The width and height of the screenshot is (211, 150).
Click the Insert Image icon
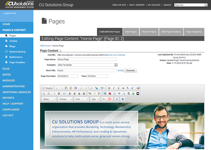[x=105, y=93]
